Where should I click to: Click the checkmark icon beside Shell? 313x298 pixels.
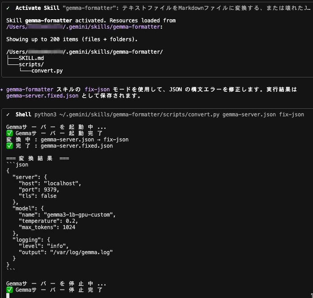pos(9,115)
